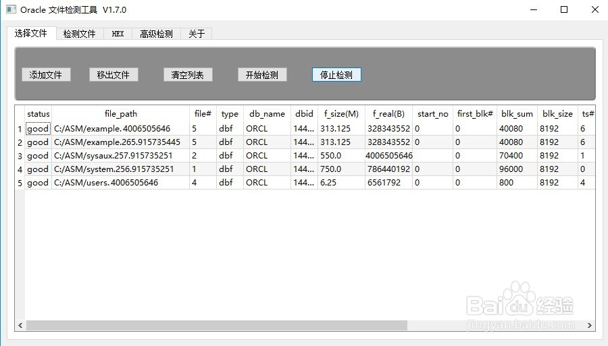608x346 pixels.
Task: Select path C:/ASM/system.256.915735251
Action: click(114, 169)
